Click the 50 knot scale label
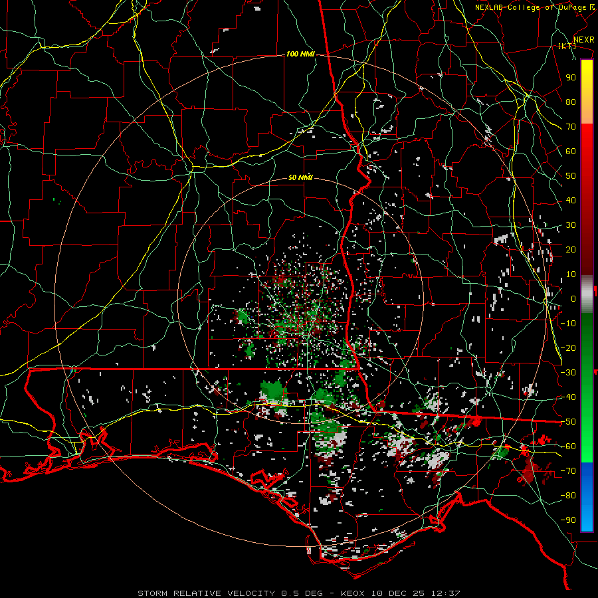This screenshot has width=598, height=598. pos(571,176)
